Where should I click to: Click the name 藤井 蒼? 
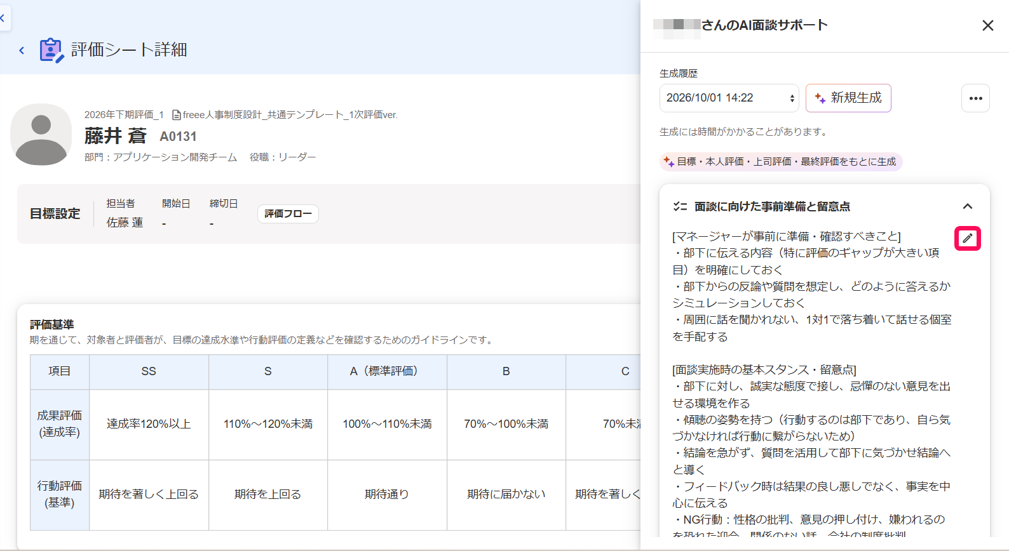tap(116, 136)
